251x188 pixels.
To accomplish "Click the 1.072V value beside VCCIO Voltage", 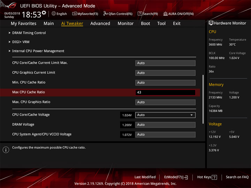I will (x=127, y=135).
